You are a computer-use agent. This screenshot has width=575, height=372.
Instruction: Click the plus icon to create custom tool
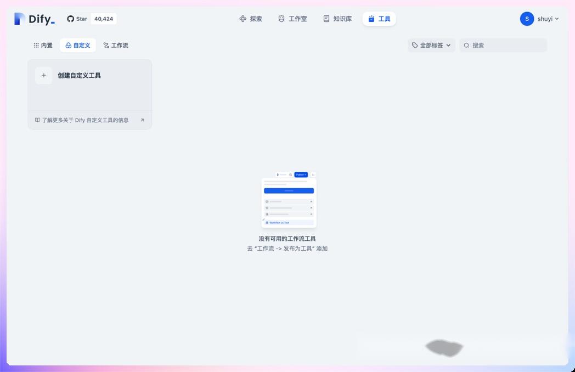click(x=43, y=75)
